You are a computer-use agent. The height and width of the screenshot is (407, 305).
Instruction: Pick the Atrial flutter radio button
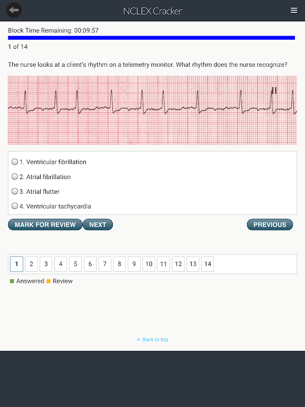tap(15, 191)
